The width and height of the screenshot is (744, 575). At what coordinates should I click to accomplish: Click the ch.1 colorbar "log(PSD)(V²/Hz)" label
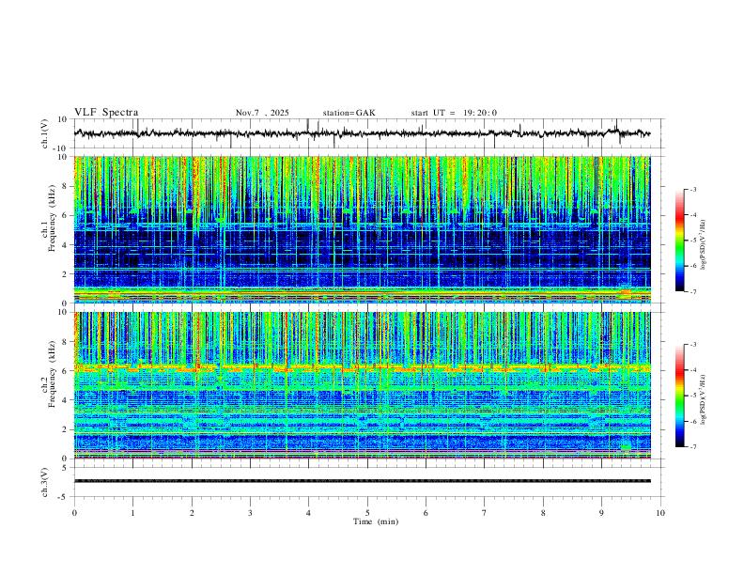(x=704, y=244)
